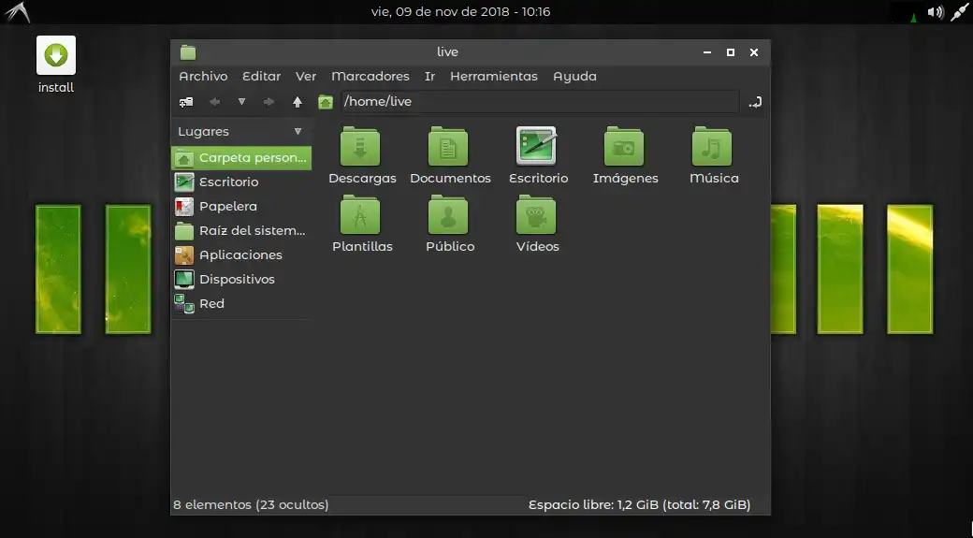Open the Editar menu
This screenshot has height=538, width=973.
coord(261,77)
